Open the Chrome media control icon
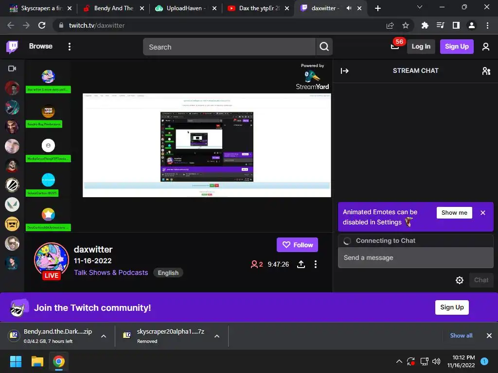This screenshot has width=498, height=373. [x=440, y=25]
